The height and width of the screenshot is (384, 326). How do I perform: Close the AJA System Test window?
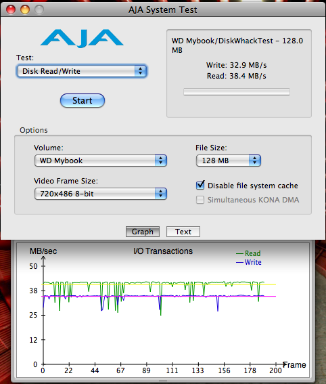pos(11,9)
